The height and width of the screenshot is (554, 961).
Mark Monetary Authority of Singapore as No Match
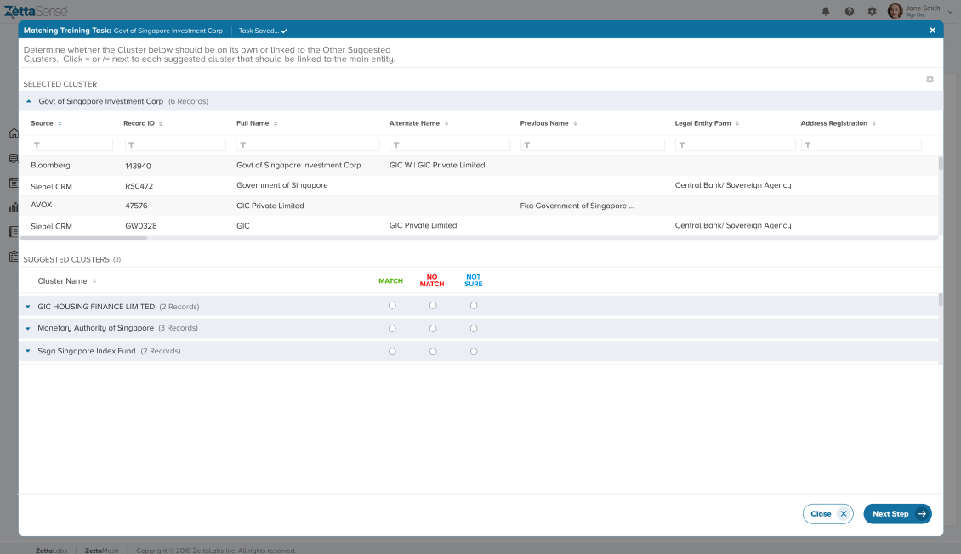433,328
